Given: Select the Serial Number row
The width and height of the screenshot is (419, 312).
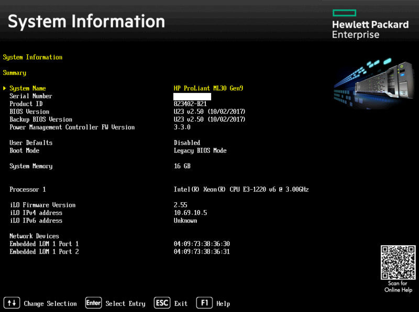Looking at the screenshot, I should (x=31, y=96).
